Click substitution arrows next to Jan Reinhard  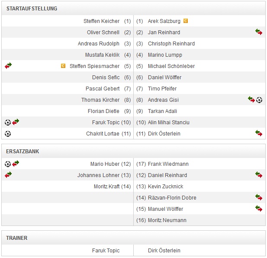pos(259,32)
